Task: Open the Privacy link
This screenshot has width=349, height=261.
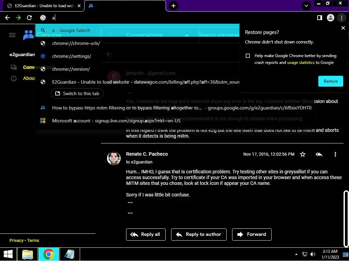Action: [16, 240]
